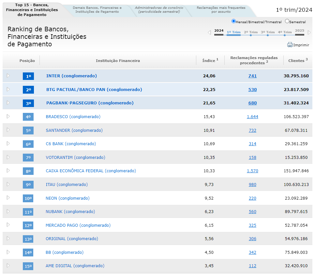The height and width of the screenshot is (276, 315).
Task: Expand the BTG PACTUAL/BANCO PAN row
Action: [x=8, y=89]
